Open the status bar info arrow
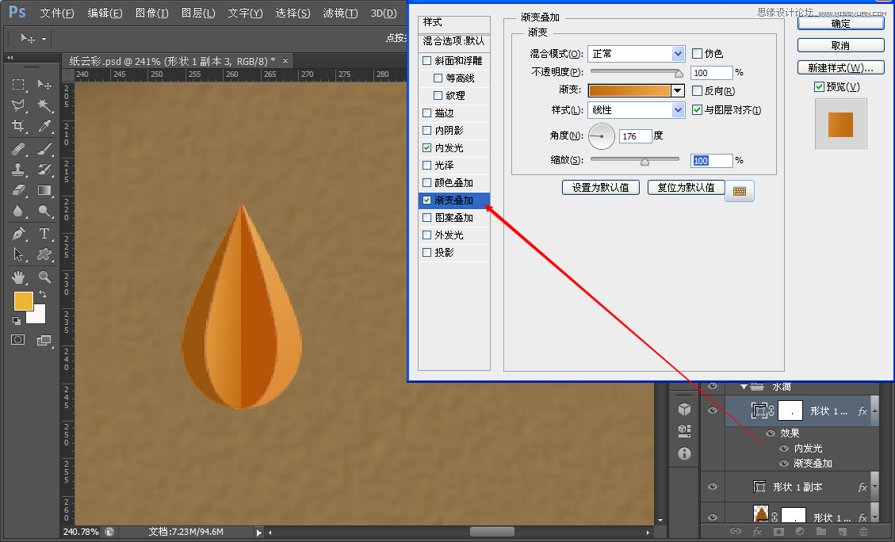This screenshot has width=895, height=542. coord(258,532)
